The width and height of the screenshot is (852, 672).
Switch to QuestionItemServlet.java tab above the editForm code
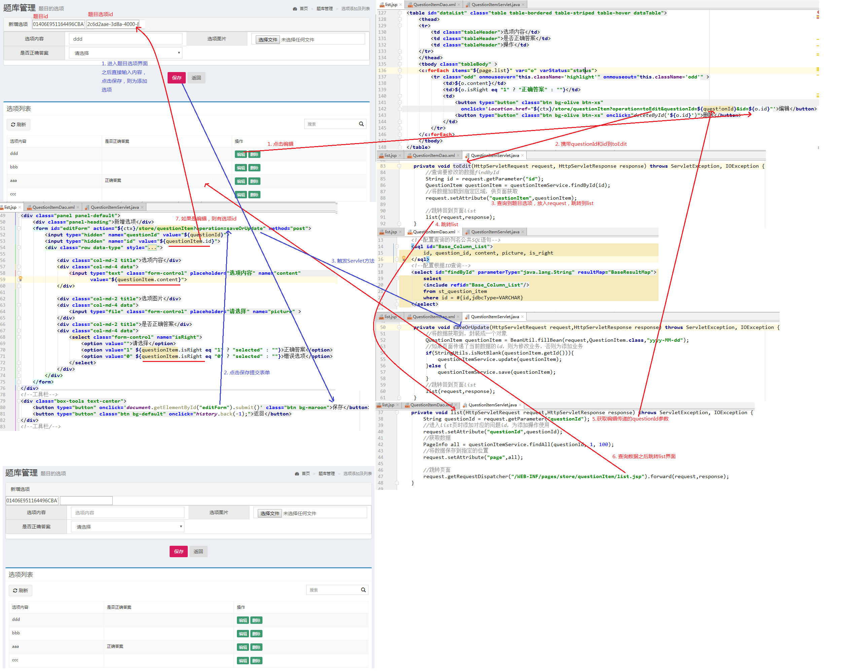point(114,207)
